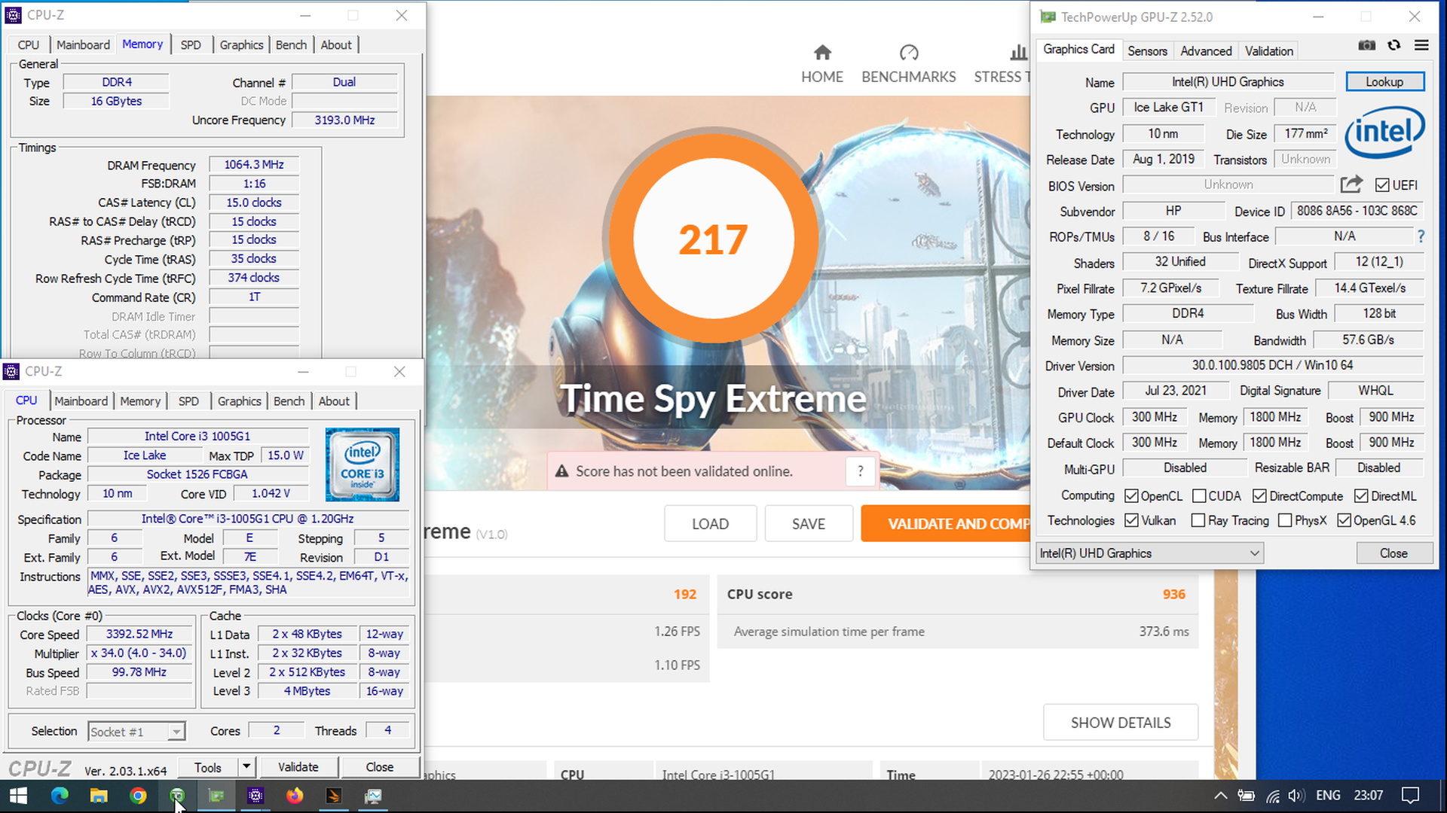1447x813 pixels.
Task: Launch Microsoft Edge from the taskbar
Action: click(60, 796)
